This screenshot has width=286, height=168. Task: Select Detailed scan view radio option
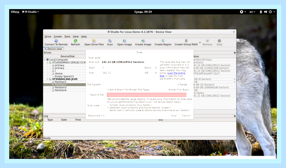(108, 107)
